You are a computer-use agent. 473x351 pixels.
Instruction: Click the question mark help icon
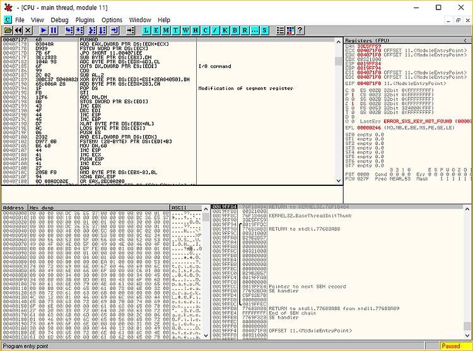[x=300, y=30]
